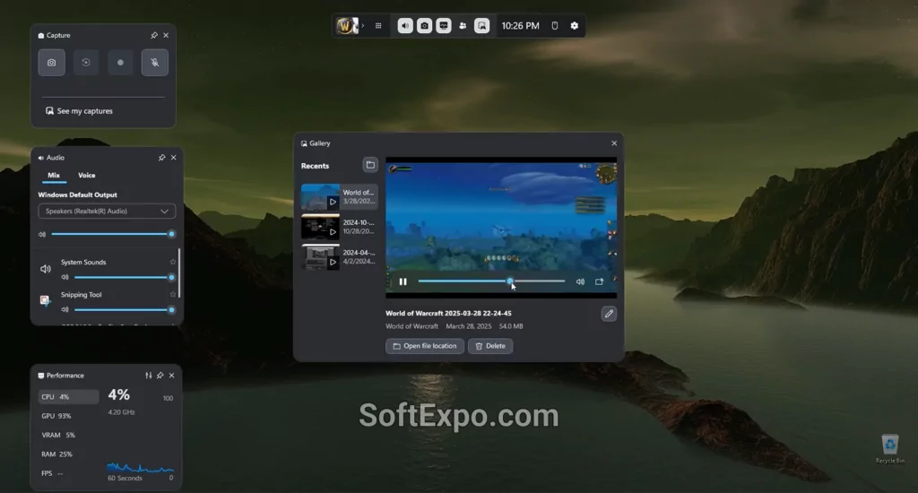
Task: Adjust the System Sounds volume slider
Action: coord(123,277)
